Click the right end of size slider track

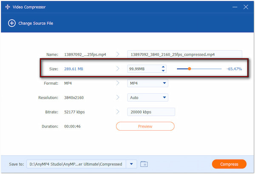[220, 68]
